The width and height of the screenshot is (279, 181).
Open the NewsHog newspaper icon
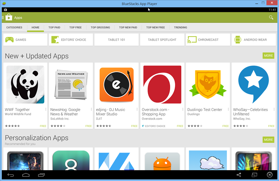tap(71, 85)
